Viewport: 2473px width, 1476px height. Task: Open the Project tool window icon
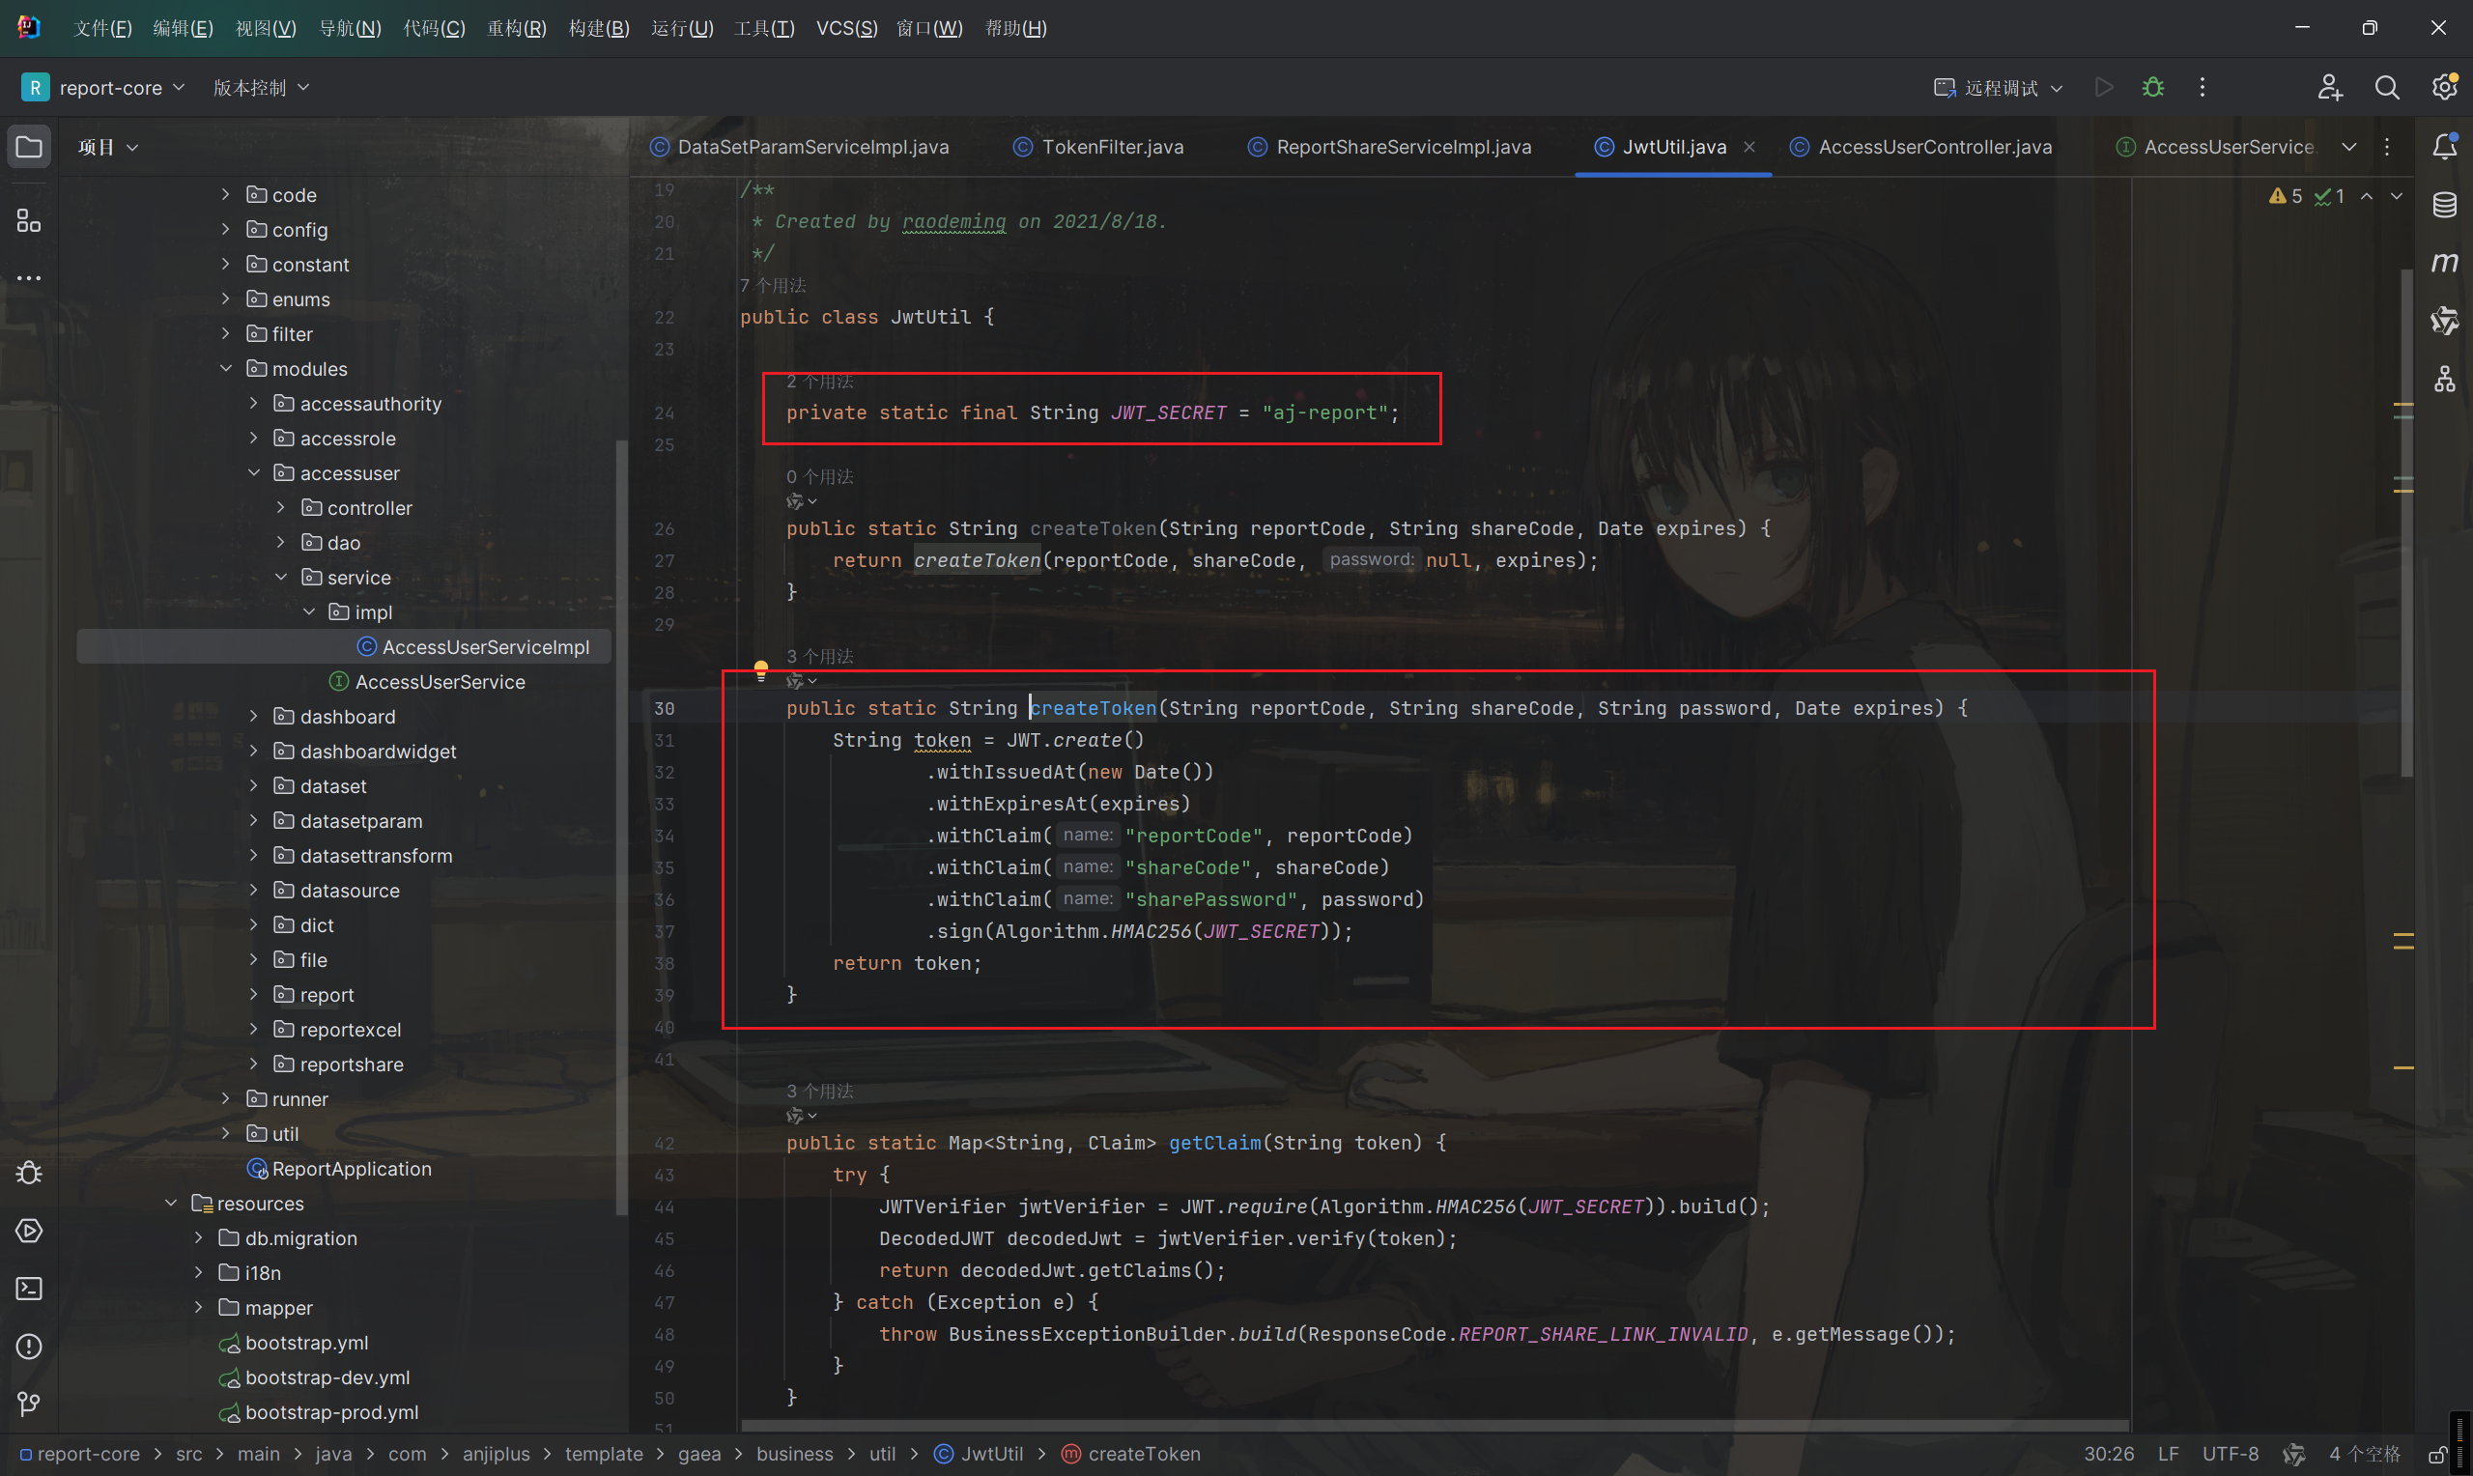[29, 147]
